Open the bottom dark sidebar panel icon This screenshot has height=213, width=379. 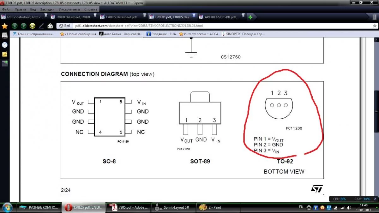pyautogui.click(x=4, y=63)
